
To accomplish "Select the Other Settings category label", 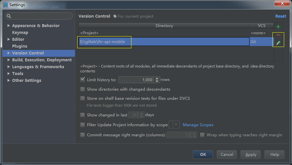I will (26, 80).
